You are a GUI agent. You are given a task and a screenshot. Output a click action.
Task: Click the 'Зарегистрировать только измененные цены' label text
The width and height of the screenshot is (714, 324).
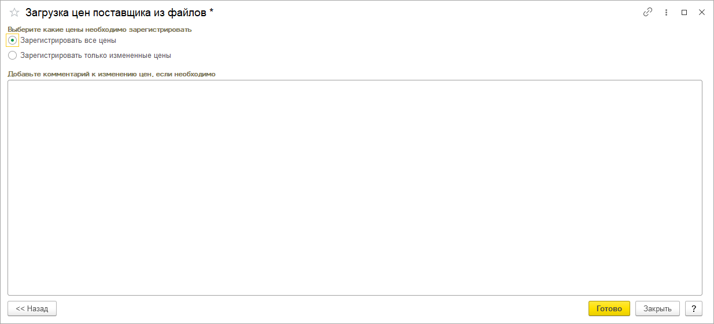95,56
